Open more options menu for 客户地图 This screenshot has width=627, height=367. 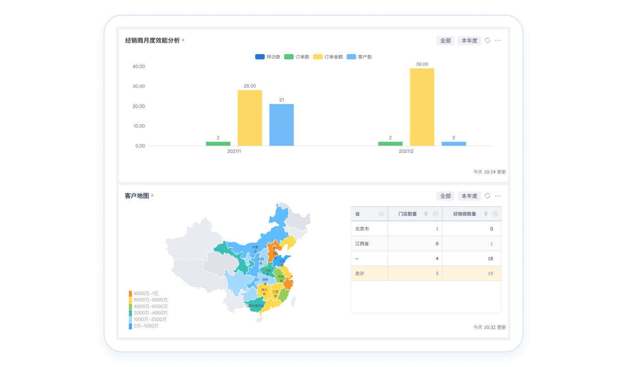coord(498,196)
